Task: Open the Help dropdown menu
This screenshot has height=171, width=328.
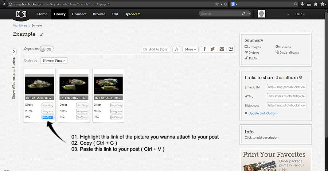Action: 300,14
